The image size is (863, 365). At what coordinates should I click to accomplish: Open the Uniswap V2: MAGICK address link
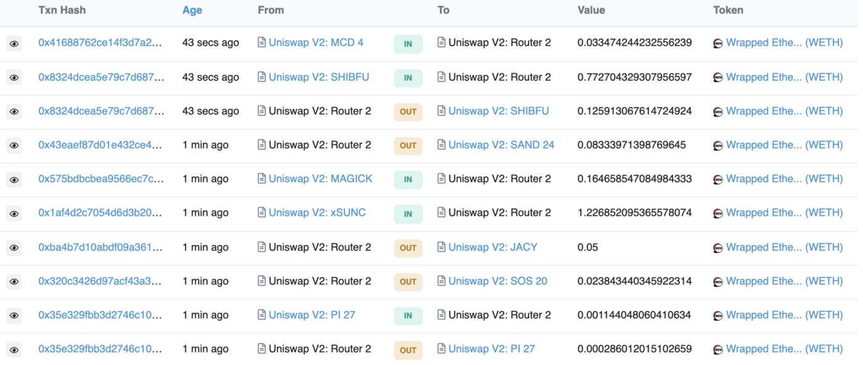coord(321,179)
